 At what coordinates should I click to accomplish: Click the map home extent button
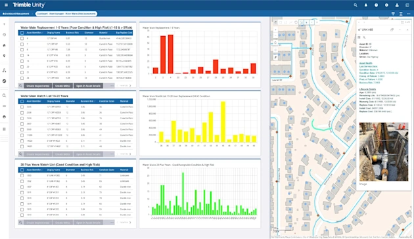click(x=275, y=43)
